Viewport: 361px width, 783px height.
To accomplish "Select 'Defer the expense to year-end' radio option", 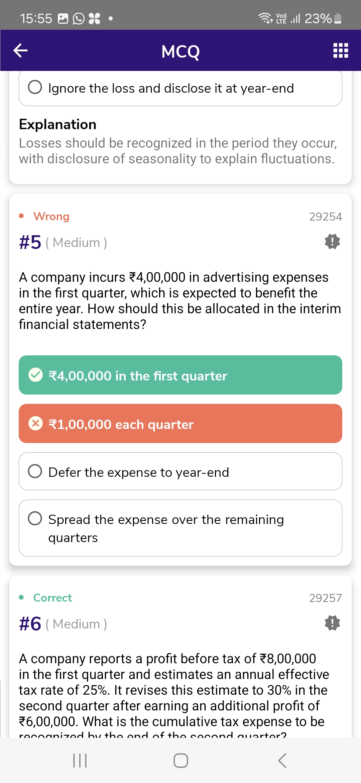I will click(35, 471).
